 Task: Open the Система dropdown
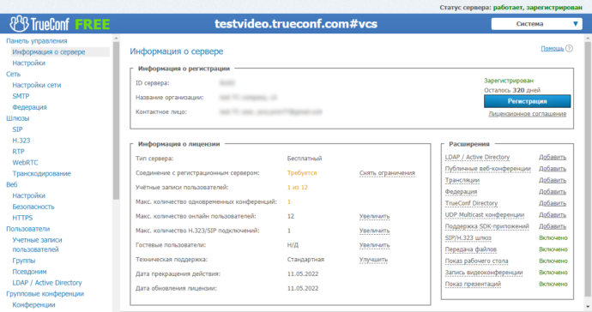coord(536,24)
